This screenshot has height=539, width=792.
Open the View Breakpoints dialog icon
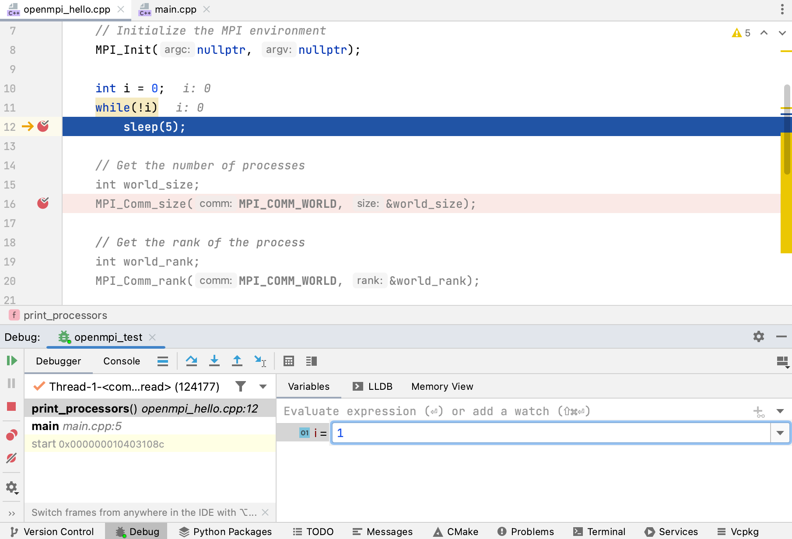pos(12,434)
